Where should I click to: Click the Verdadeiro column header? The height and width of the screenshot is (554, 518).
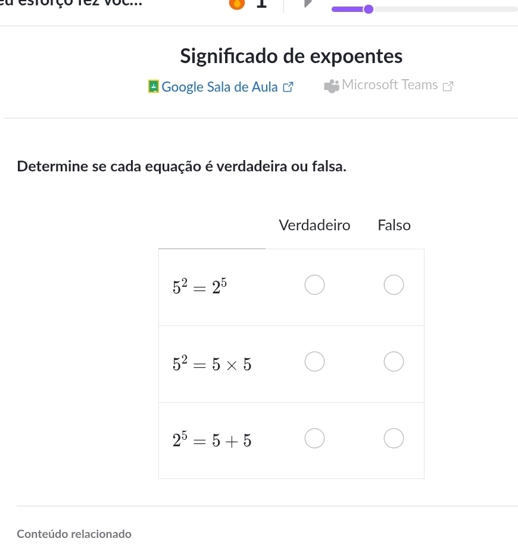314,226
